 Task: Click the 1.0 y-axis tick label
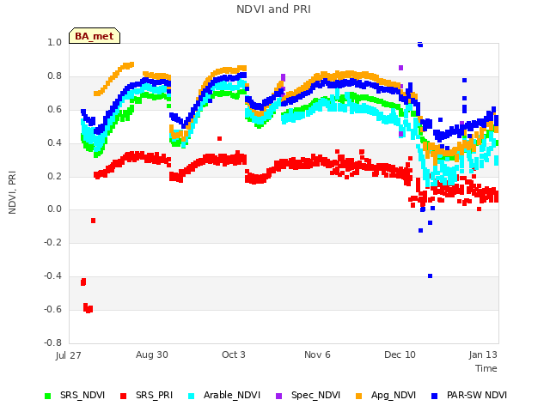click(55, 43)
